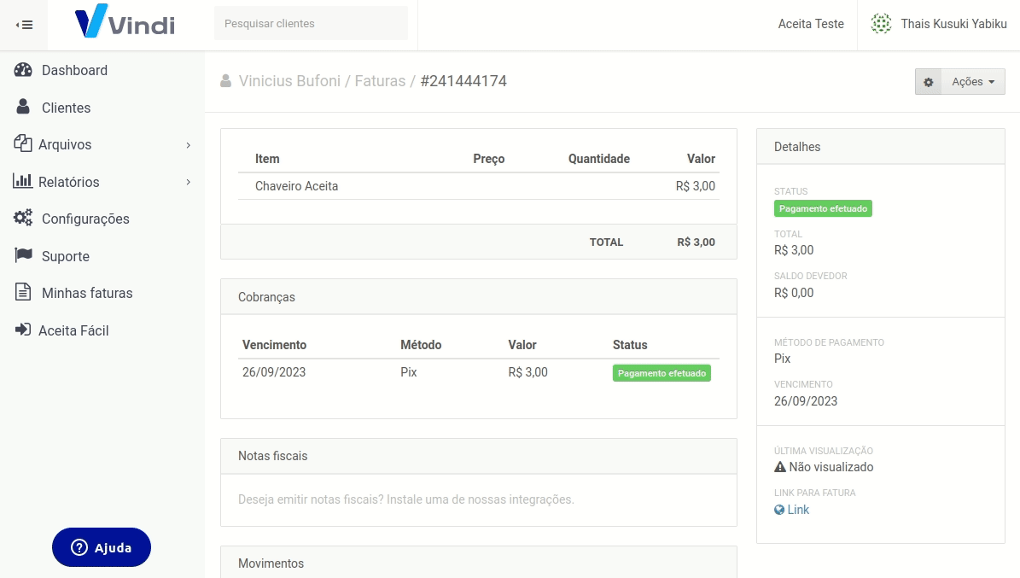Open the Ações dropdown menu
Image resolution: width=1020 pixels, height=578 pixels.
tap(973, 82)
